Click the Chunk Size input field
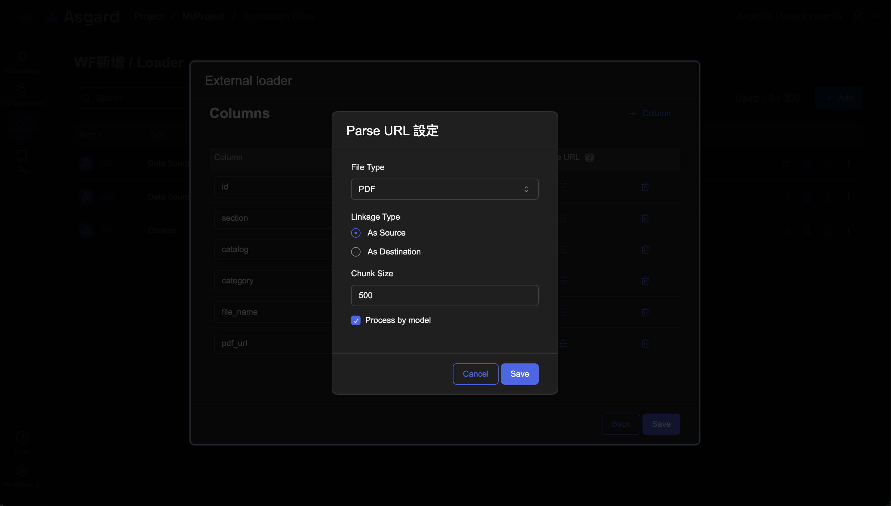The image size is (891, 506). pos(444,296)
